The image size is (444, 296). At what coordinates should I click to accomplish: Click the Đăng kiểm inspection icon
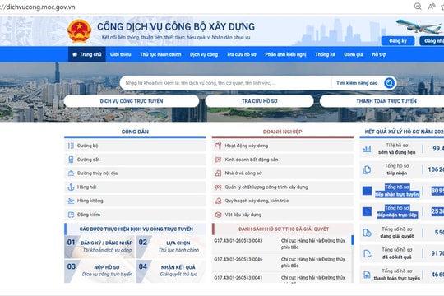pyautogui.click(x=71, y=215)
